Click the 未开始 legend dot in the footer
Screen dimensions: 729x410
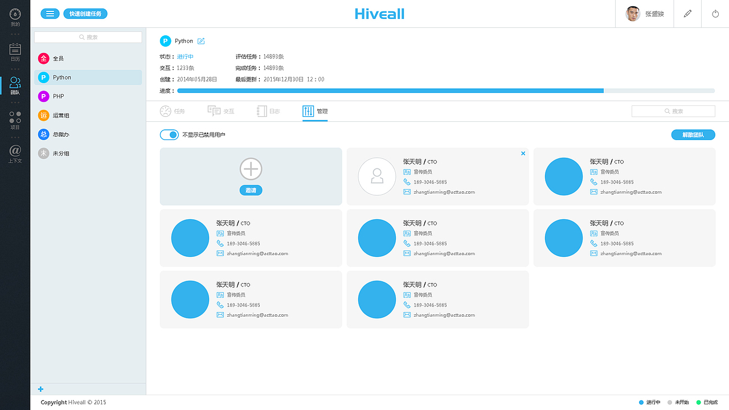click(x=670, y=403)
